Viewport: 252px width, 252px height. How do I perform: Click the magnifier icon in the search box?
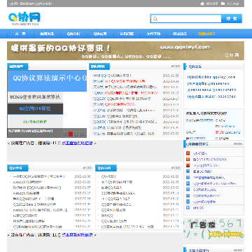tap(155, 19)
